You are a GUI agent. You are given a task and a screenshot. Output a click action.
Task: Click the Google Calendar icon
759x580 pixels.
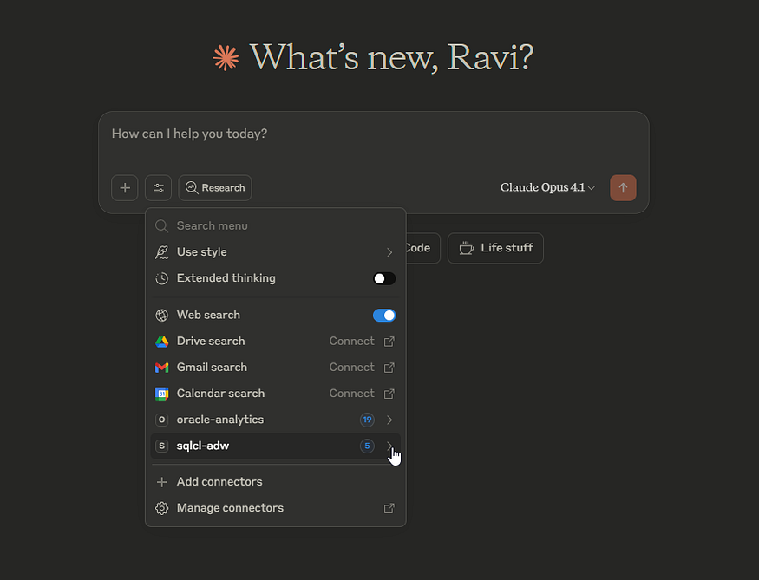point(161,394)
